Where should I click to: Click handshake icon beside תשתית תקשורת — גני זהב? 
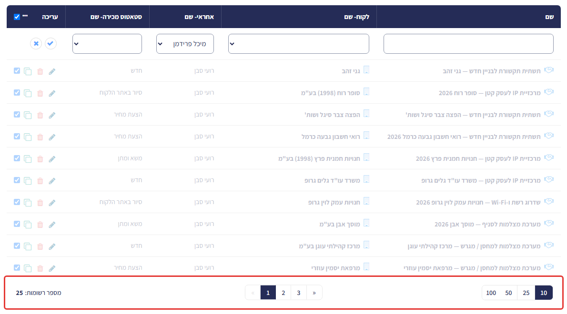point(549,70)
